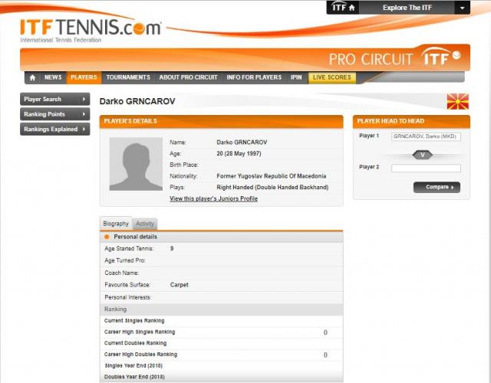Screen dimensions: 491x383
Task: Open the Info For Players menu
Action: (254, 77)
